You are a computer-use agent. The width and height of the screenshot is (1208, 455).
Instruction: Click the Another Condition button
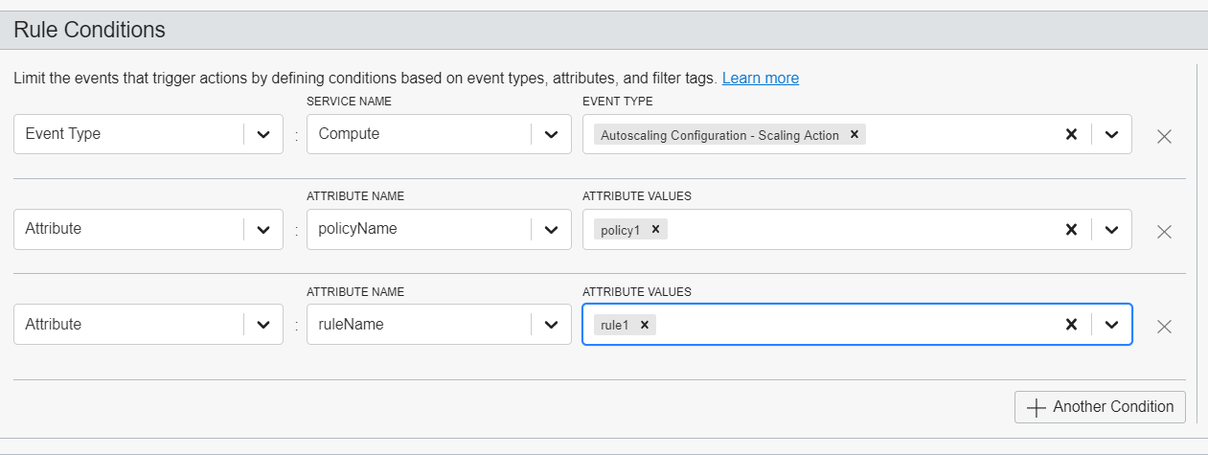(x=1100, y=407)
